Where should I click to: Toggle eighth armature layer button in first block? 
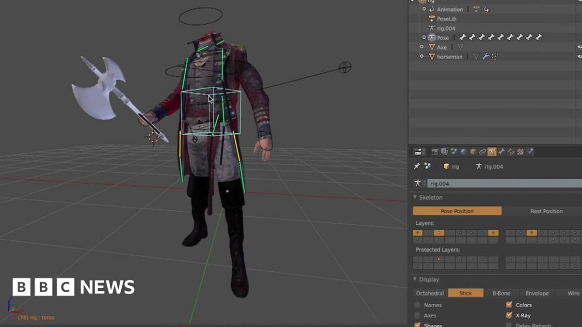coord(493,233)
